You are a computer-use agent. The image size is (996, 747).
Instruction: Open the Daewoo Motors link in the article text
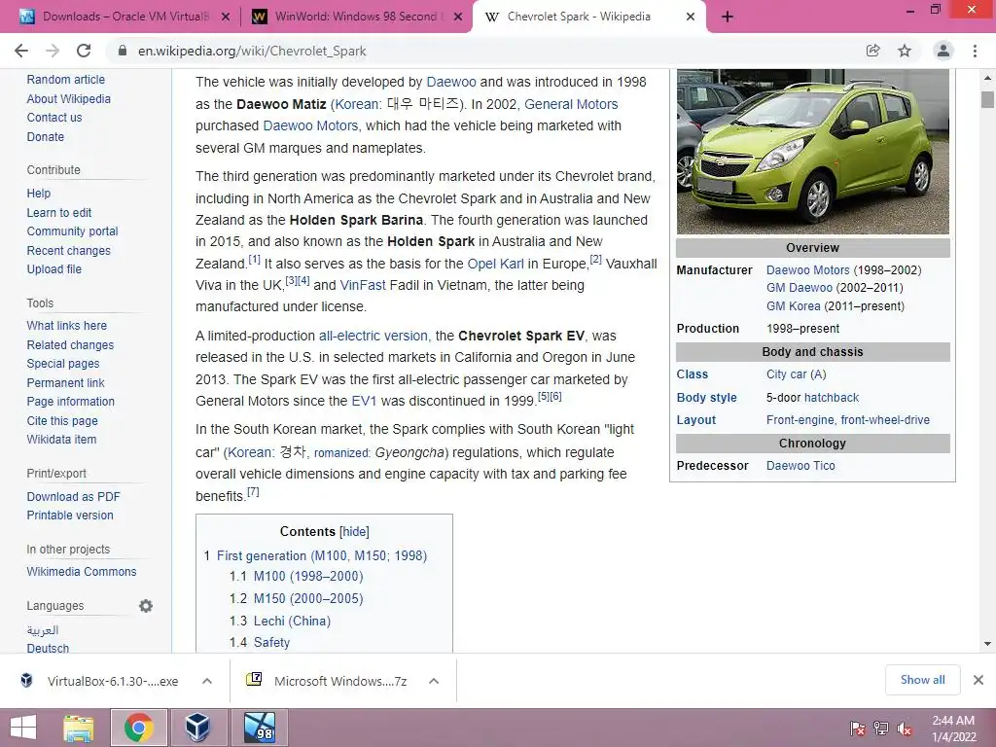tap(311, 125)
